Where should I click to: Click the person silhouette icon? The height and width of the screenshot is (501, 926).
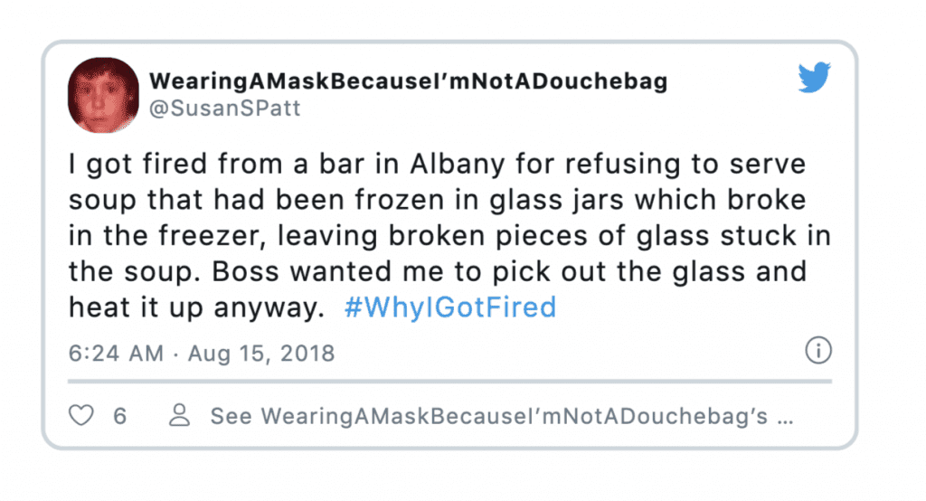pyautogui.click(x=180, y=415)
